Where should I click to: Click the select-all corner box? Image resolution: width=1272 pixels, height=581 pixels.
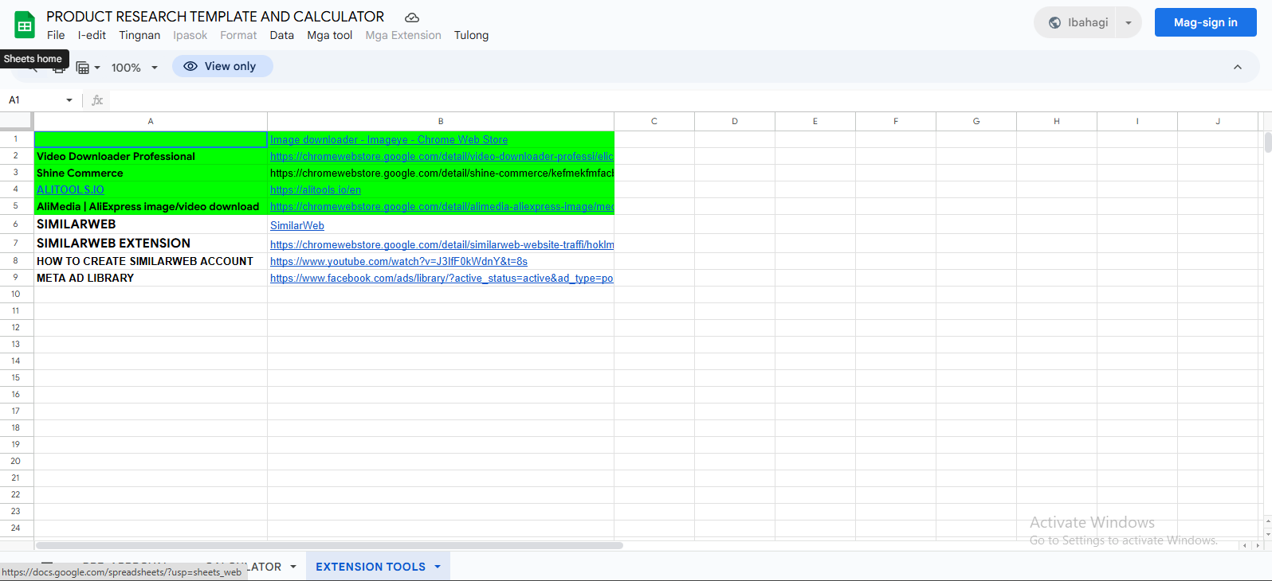click(x=16, y=121)
